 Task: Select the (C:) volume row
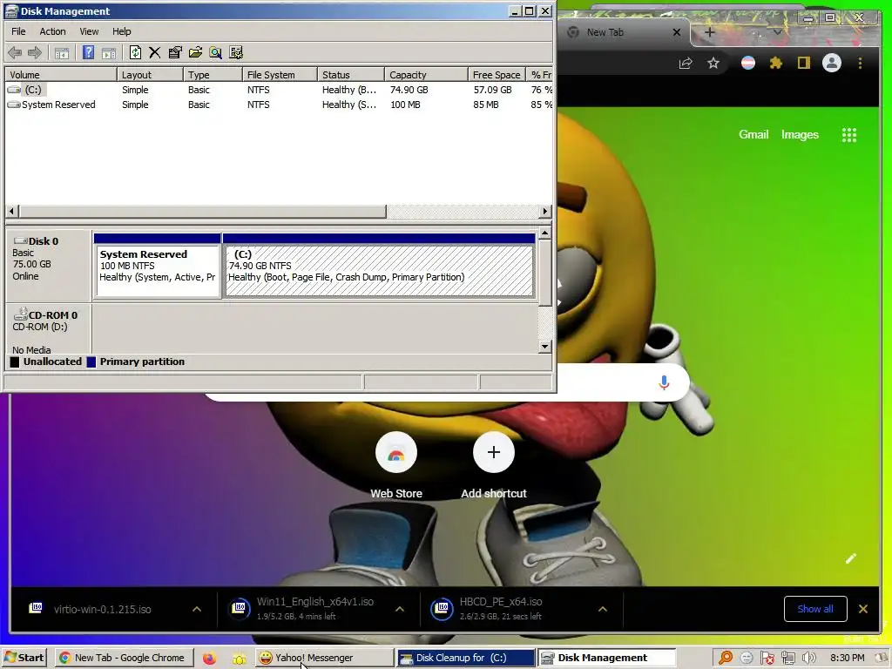point(279,90)
